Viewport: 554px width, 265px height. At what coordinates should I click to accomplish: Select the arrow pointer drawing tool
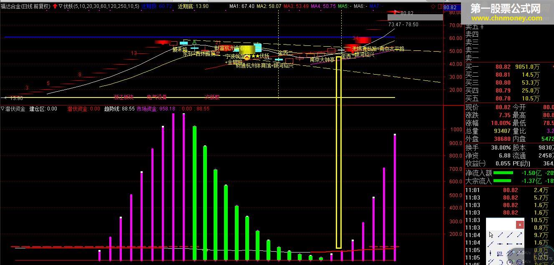(491, 235)
